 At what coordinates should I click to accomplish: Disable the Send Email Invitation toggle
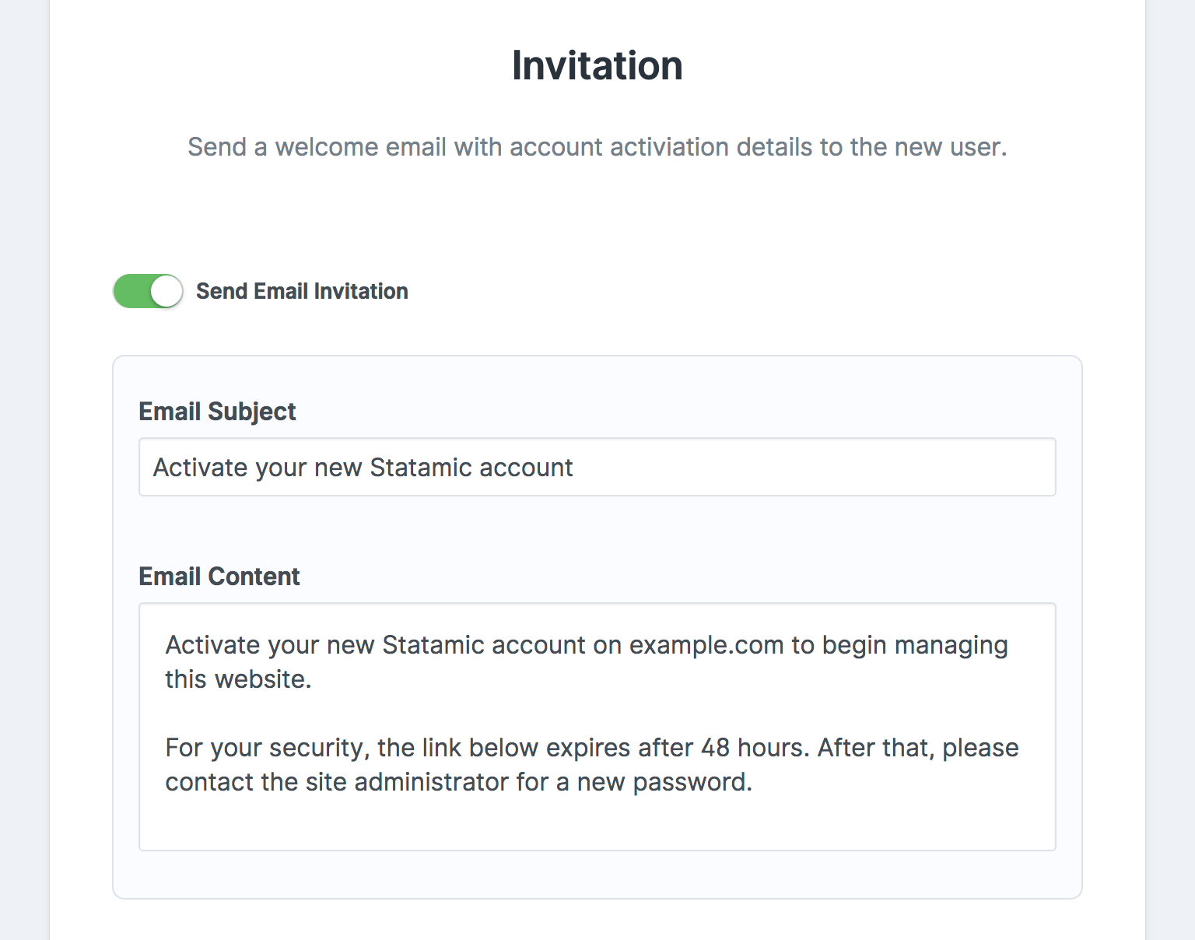point(148,291)
